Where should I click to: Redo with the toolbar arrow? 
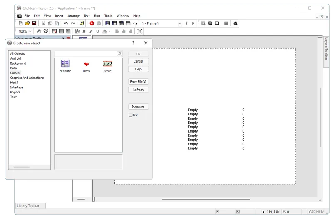tap(73, 23)
